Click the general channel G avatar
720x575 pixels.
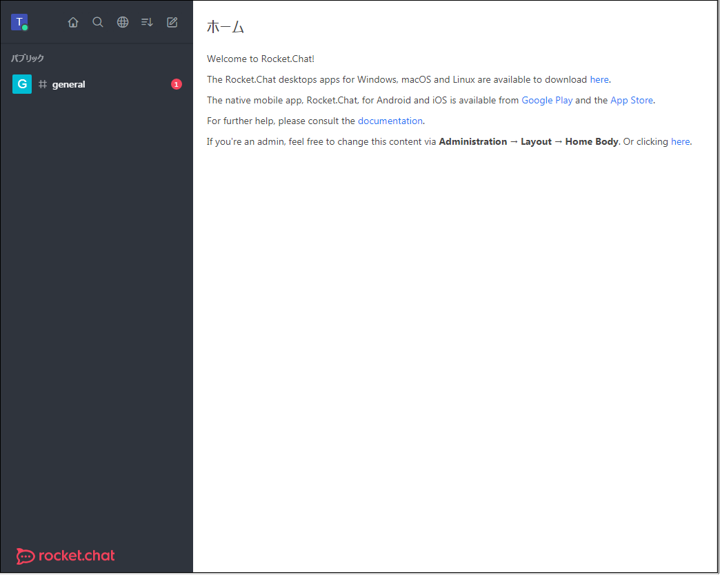(22, 84)
